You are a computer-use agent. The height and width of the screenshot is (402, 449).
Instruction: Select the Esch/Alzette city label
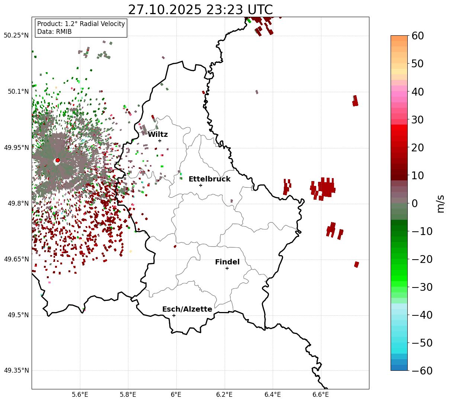[187, 309]
